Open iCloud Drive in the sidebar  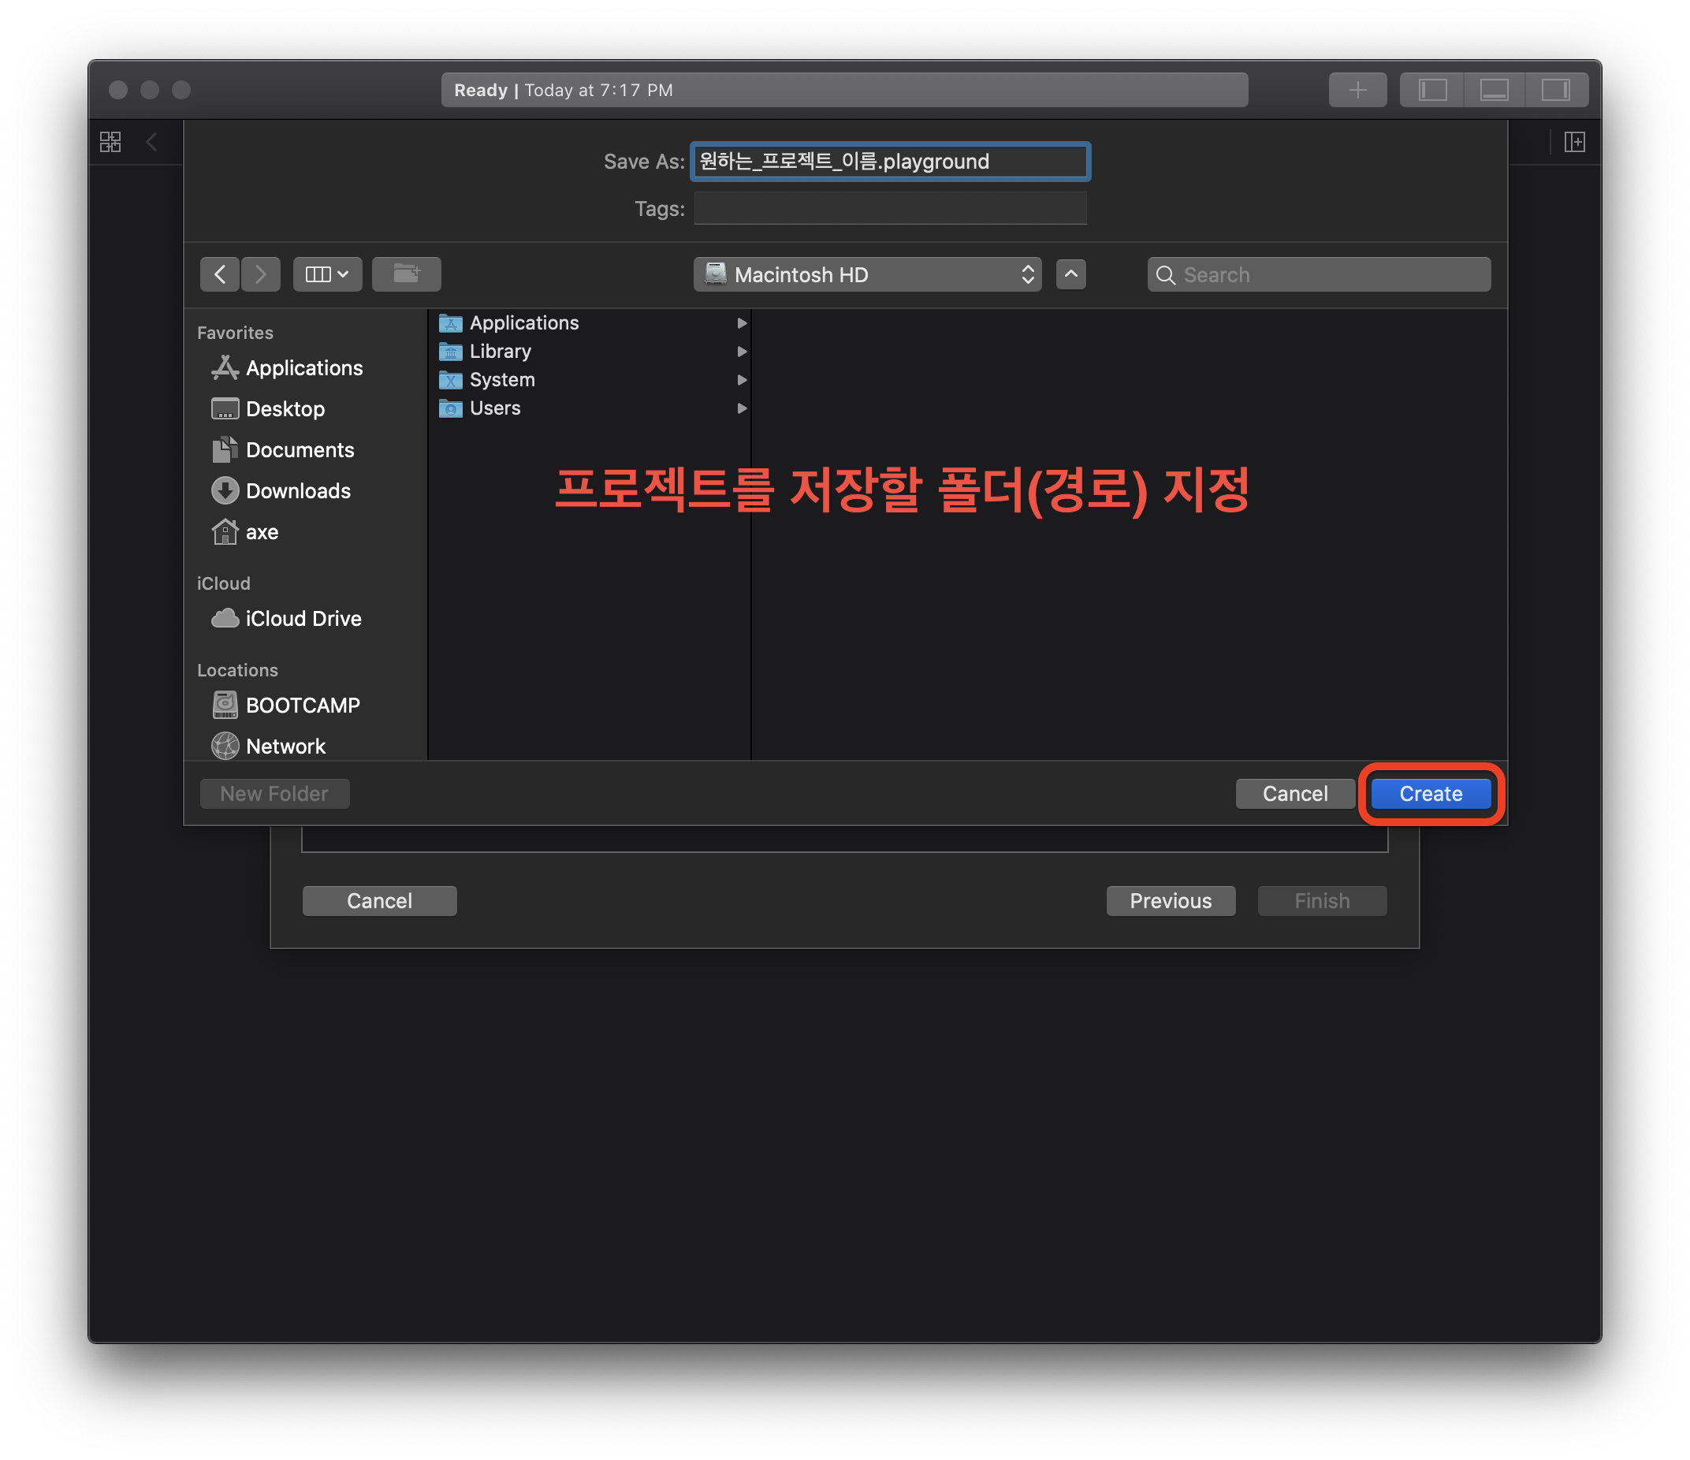pyautogui.click(x=303, y=618)
